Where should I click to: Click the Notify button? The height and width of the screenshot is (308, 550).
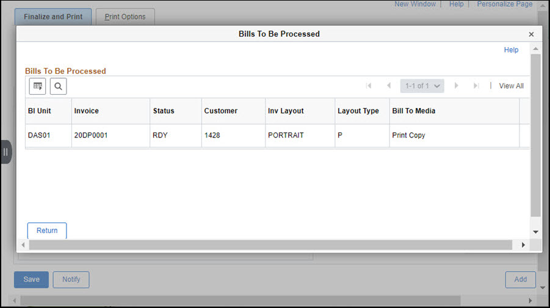click(71, 279)
